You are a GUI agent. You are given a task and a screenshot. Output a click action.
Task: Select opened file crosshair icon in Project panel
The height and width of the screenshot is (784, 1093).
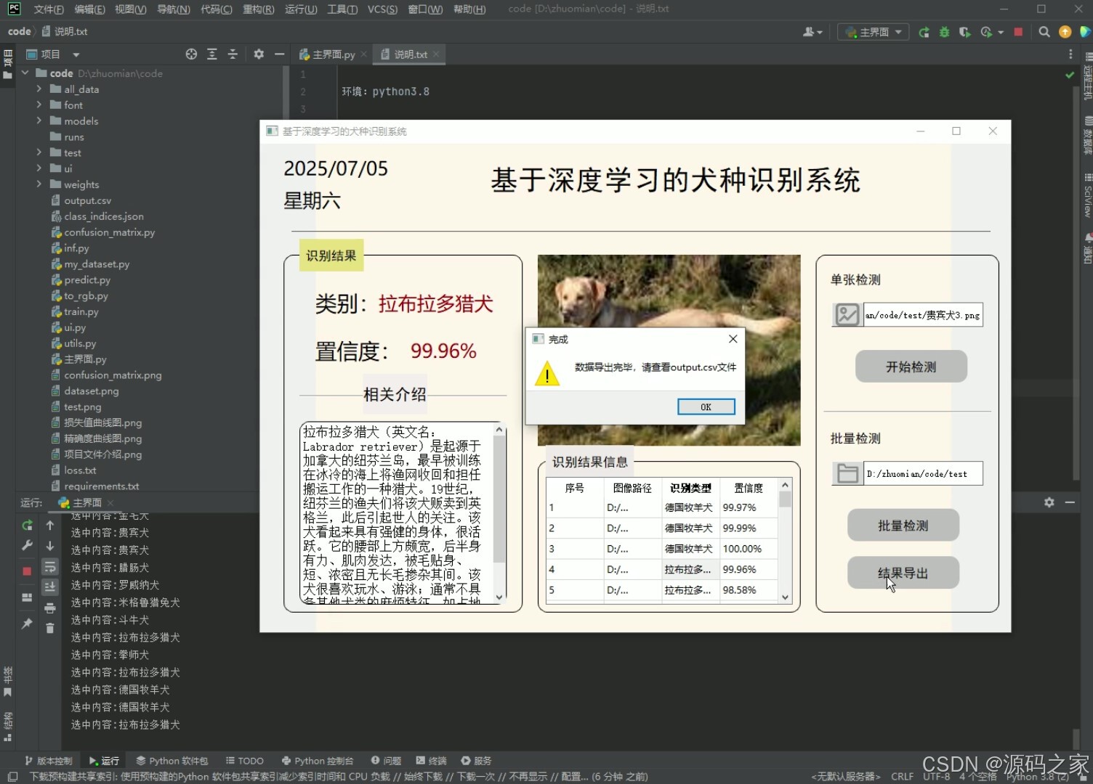coord(191,54)
